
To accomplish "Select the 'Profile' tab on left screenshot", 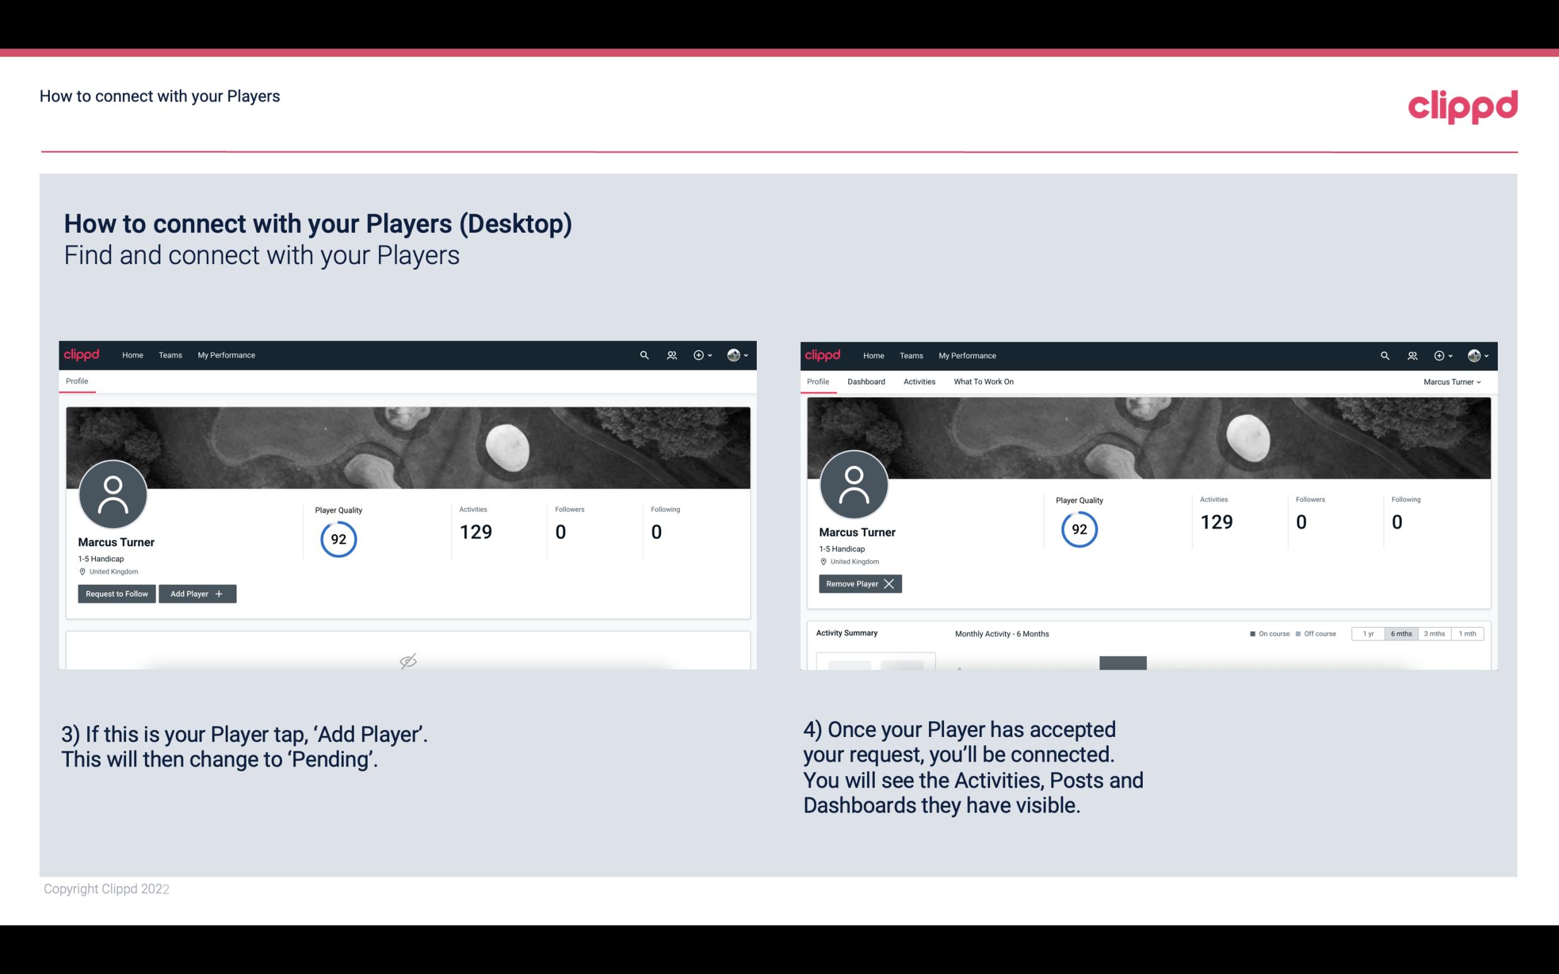I will coord(78,380).
